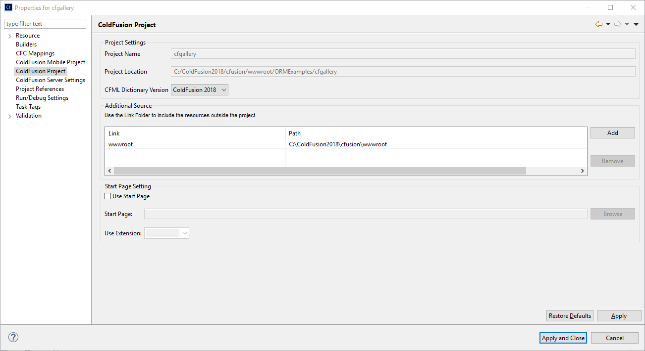Open the view menu triangle icon top right
Viewport: 645px width, 351px height.
click(x=637, y=24)
